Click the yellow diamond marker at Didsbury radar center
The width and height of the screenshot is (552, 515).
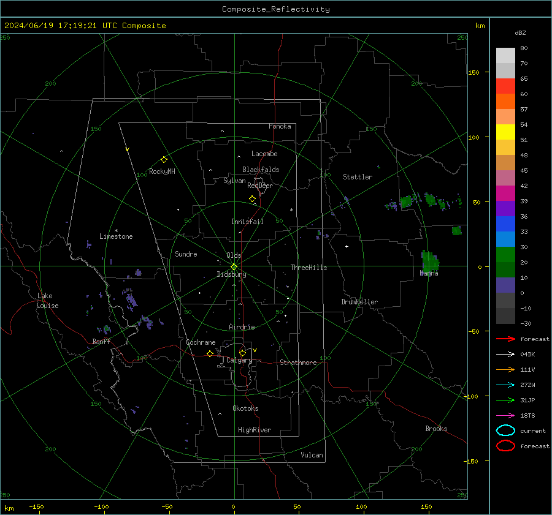tap(234, 267)
